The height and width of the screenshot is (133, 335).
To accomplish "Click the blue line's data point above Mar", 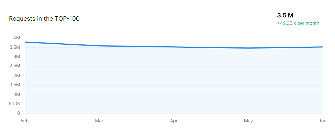I will click(99, 46).
